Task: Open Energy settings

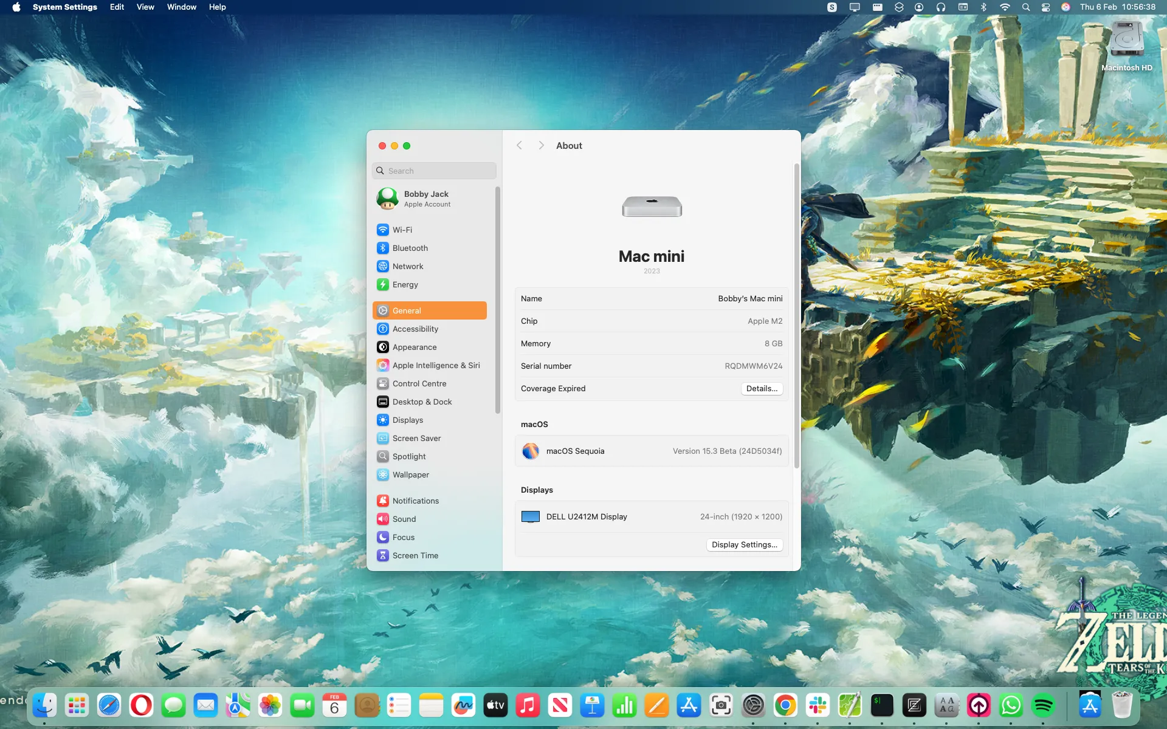Action: pos(405,284)
